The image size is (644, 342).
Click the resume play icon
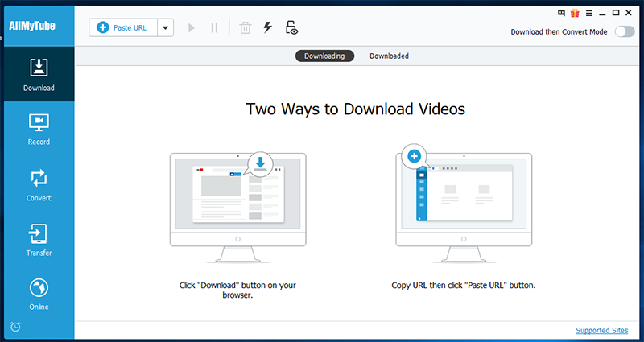(192, 28)
